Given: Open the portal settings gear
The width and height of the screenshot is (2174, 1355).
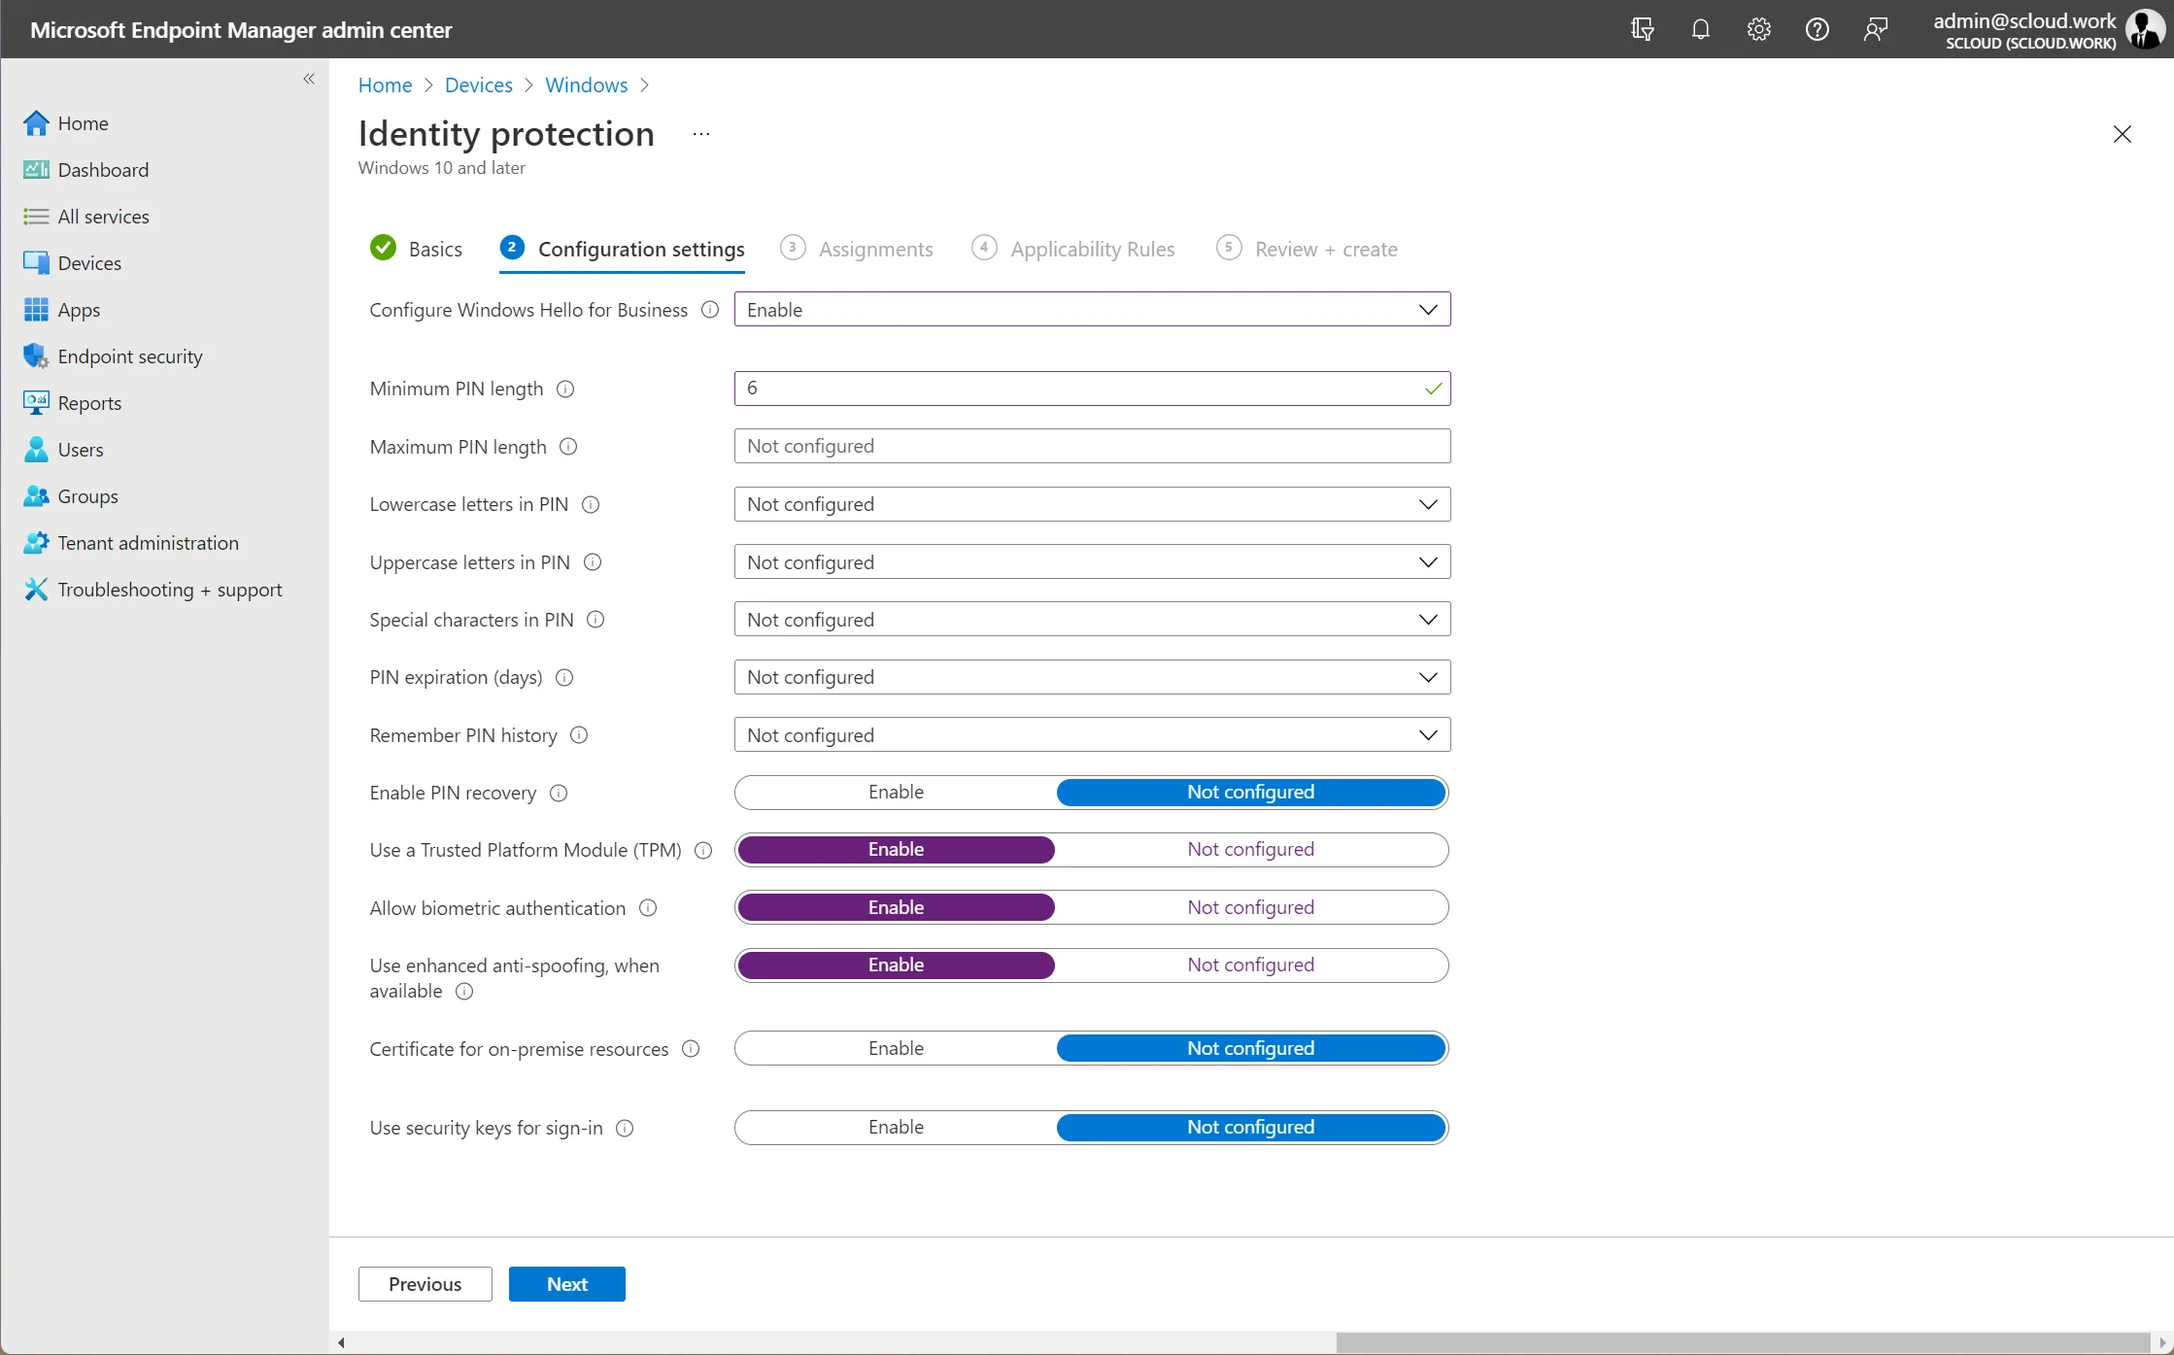Looking at the screenshot, I should coord(1759,29).
